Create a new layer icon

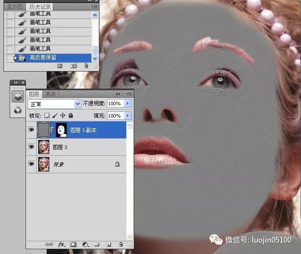click(x=109, y=244)
